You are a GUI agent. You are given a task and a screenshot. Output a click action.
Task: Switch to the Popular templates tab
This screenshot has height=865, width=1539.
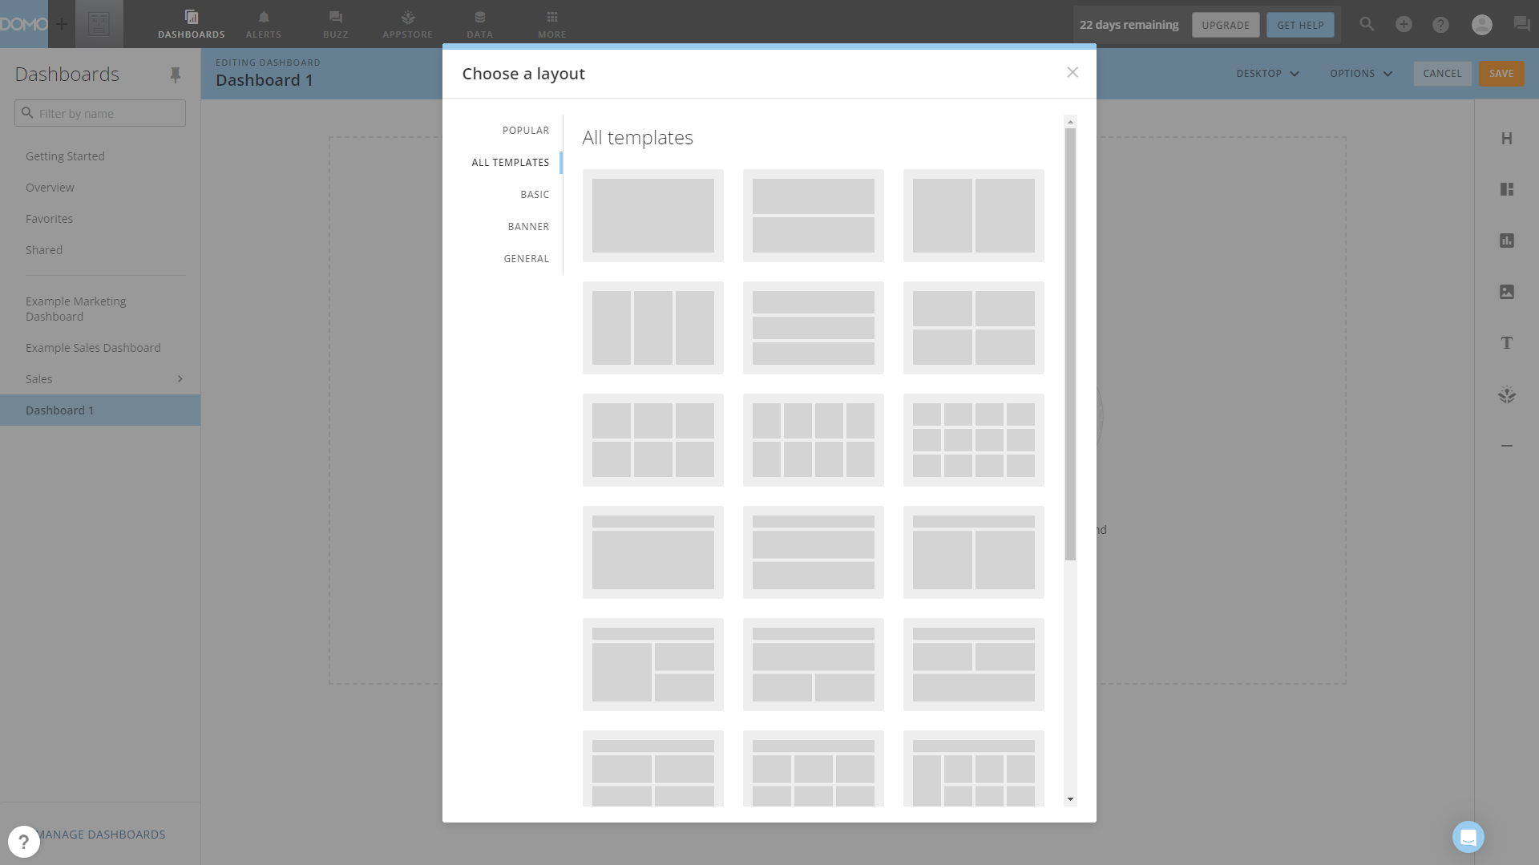[x=526, y=130]
